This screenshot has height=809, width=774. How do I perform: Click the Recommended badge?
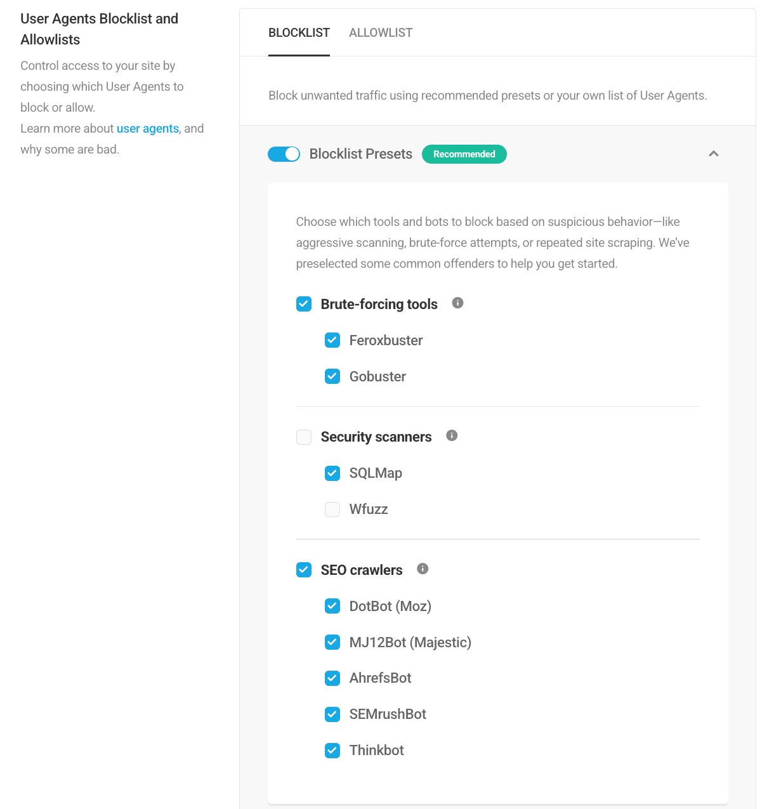point(464,154)
